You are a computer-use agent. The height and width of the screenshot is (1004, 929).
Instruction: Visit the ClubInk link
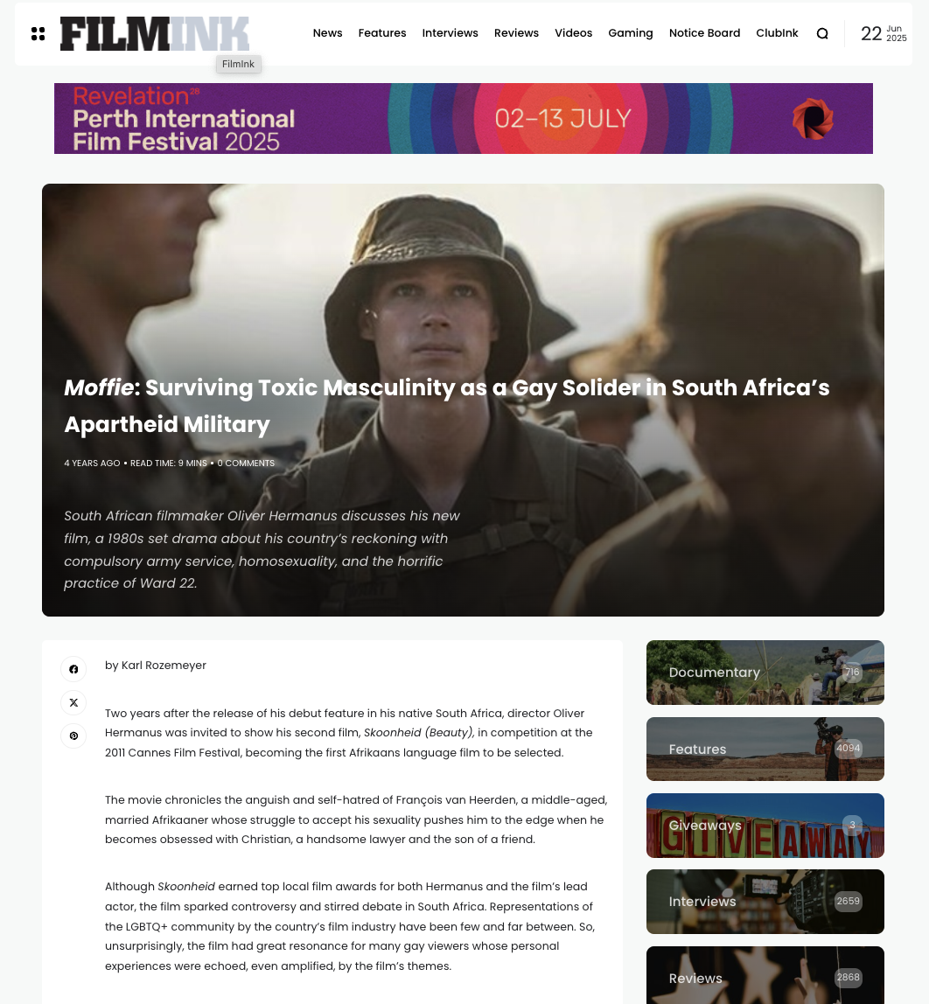coord(777,32)
